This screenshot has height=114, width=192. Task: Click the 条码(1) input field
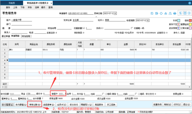pyautogui.click(x=117, y=28)
